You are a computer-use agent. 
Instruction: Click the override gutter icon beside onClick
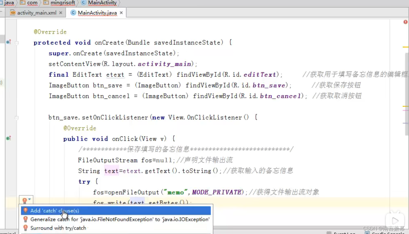9,138
